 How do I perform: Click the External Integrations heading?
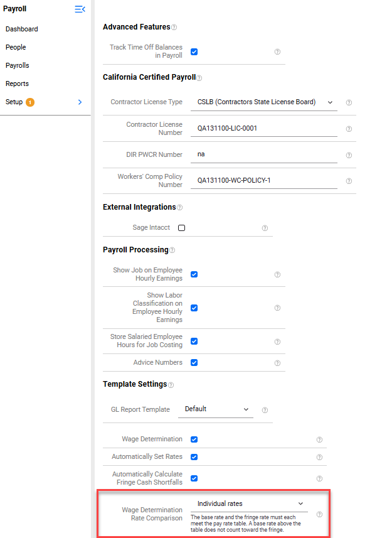point(139,207)
